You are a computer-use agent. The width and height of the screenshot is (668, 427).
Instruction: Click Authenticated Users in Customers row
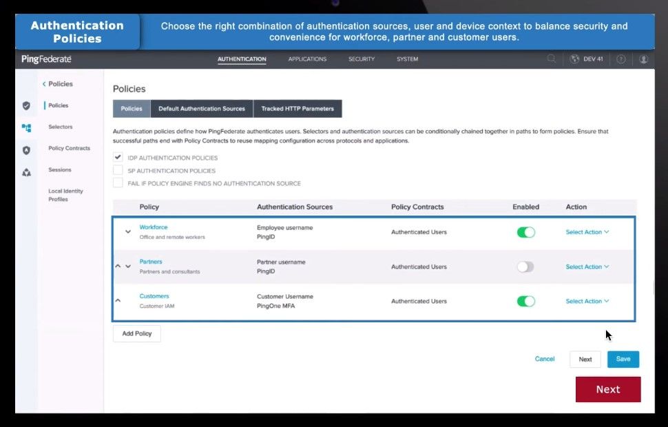[419, 301]
